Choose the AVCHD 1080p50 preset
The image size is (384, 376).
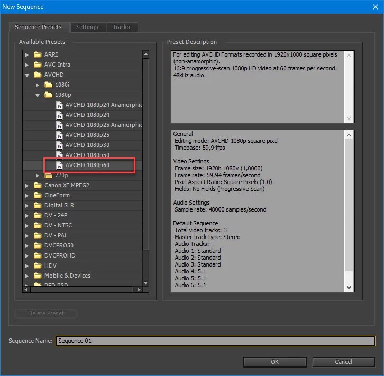[x=87, y=155]
